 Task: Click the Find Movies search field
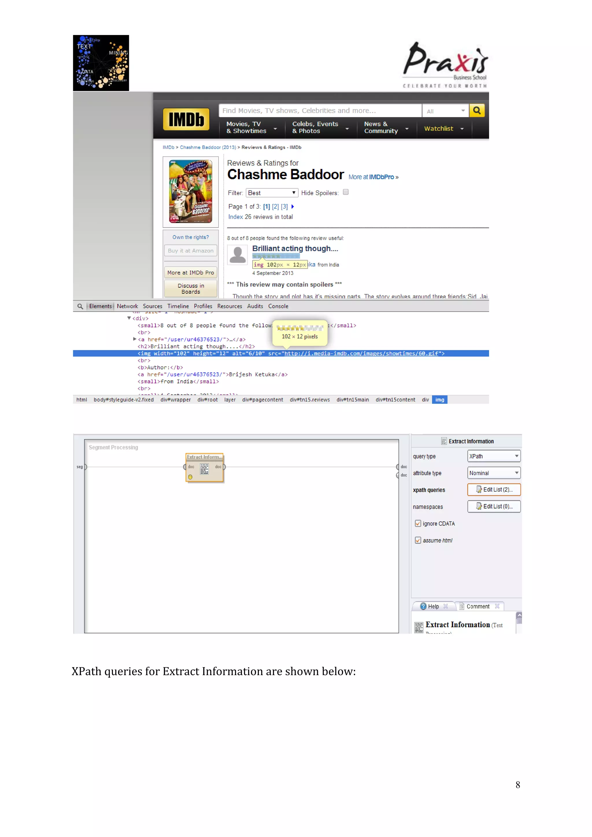pos(320,111)
